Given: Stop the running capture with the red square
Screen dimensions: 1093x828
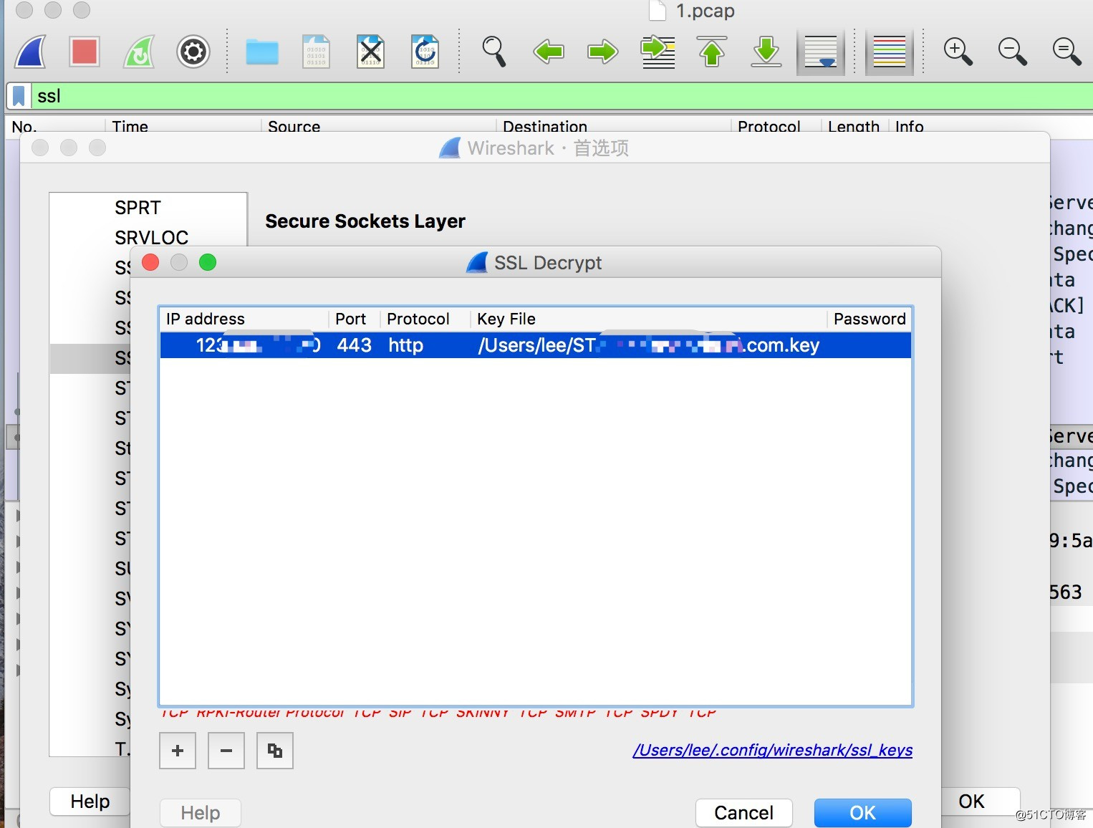Looking at the screenshot, I should pyautogui.click(x=85, y=52).
